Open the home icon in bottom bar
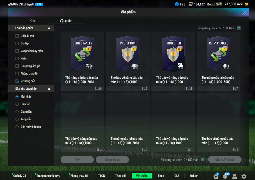This screenshot has height=180, width=255. (216, 176)
